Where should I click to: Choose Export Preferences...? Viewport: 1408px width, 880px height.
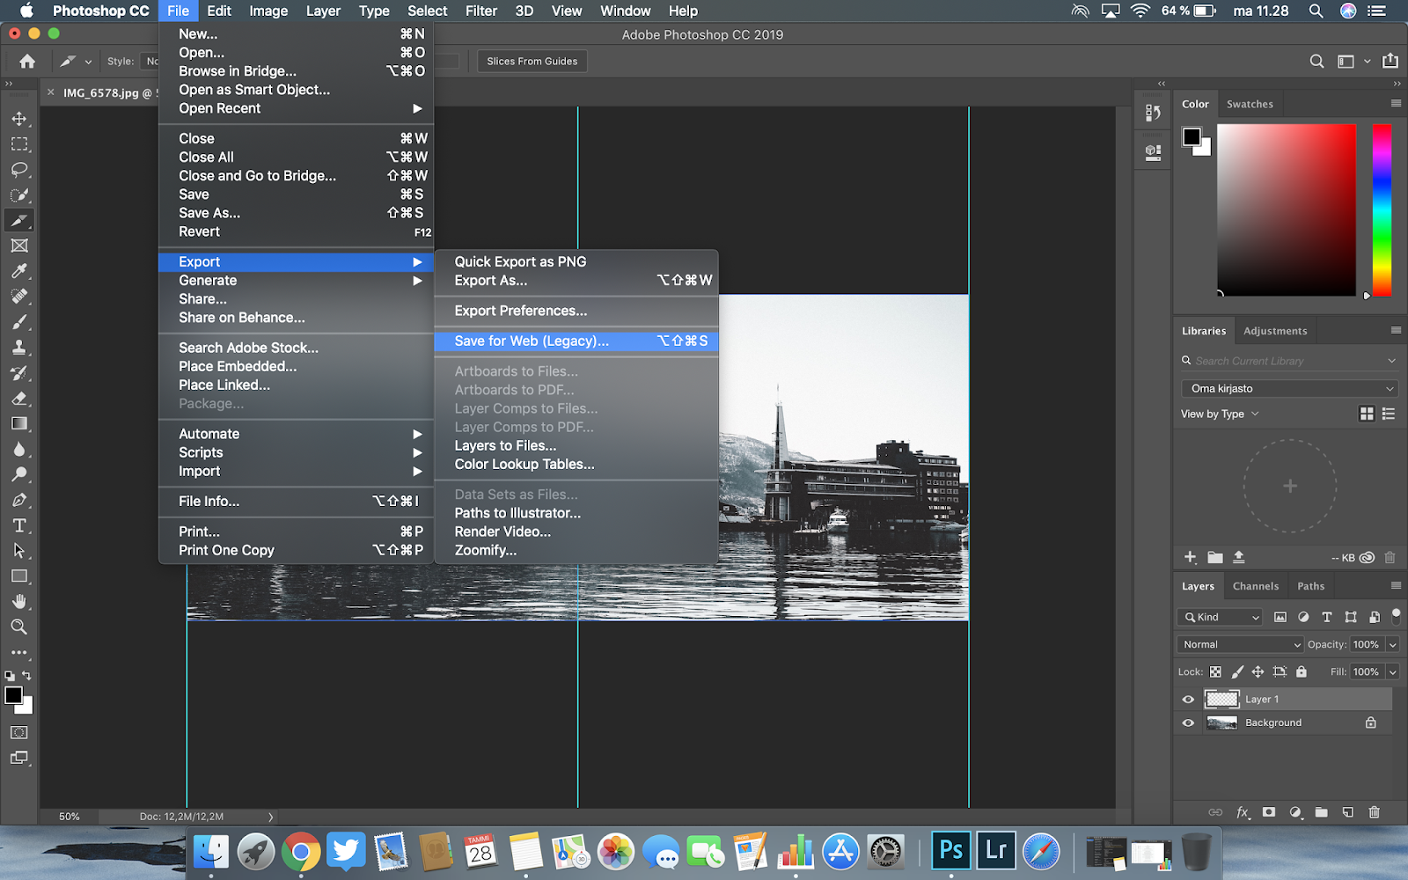point(576,311)
